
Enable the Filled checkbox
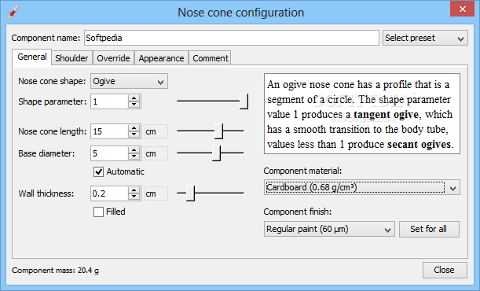coord(98,212)
